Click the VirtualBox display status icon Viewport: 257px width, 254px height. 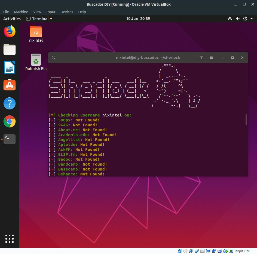pos(208,251)
